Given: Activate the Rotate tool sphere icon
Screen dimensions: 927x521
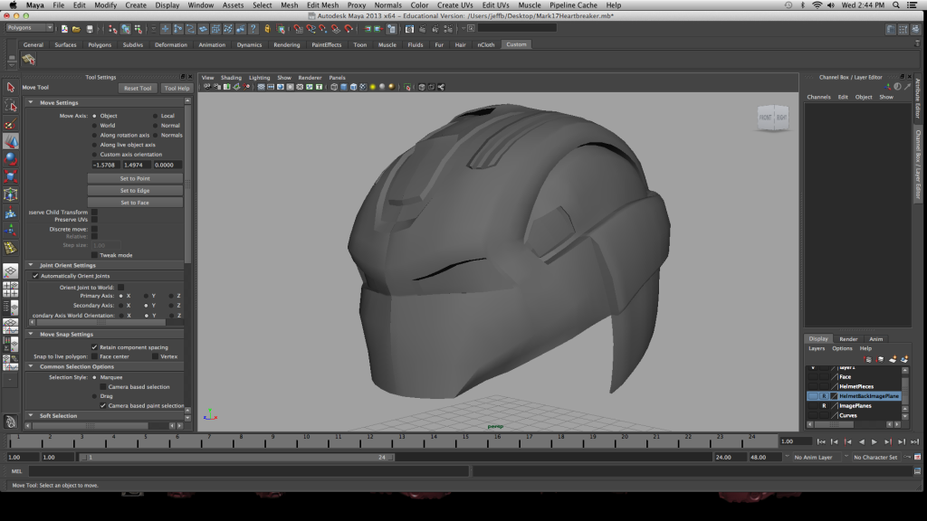Looking at the screenshot, I should (11, 159).
